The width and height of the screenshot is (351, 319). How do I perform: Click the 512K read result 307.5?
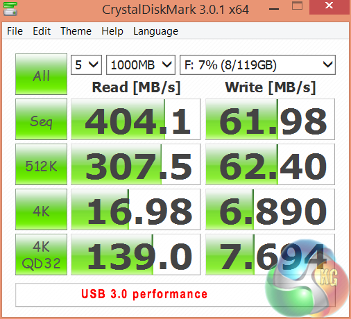coord(135,164)
